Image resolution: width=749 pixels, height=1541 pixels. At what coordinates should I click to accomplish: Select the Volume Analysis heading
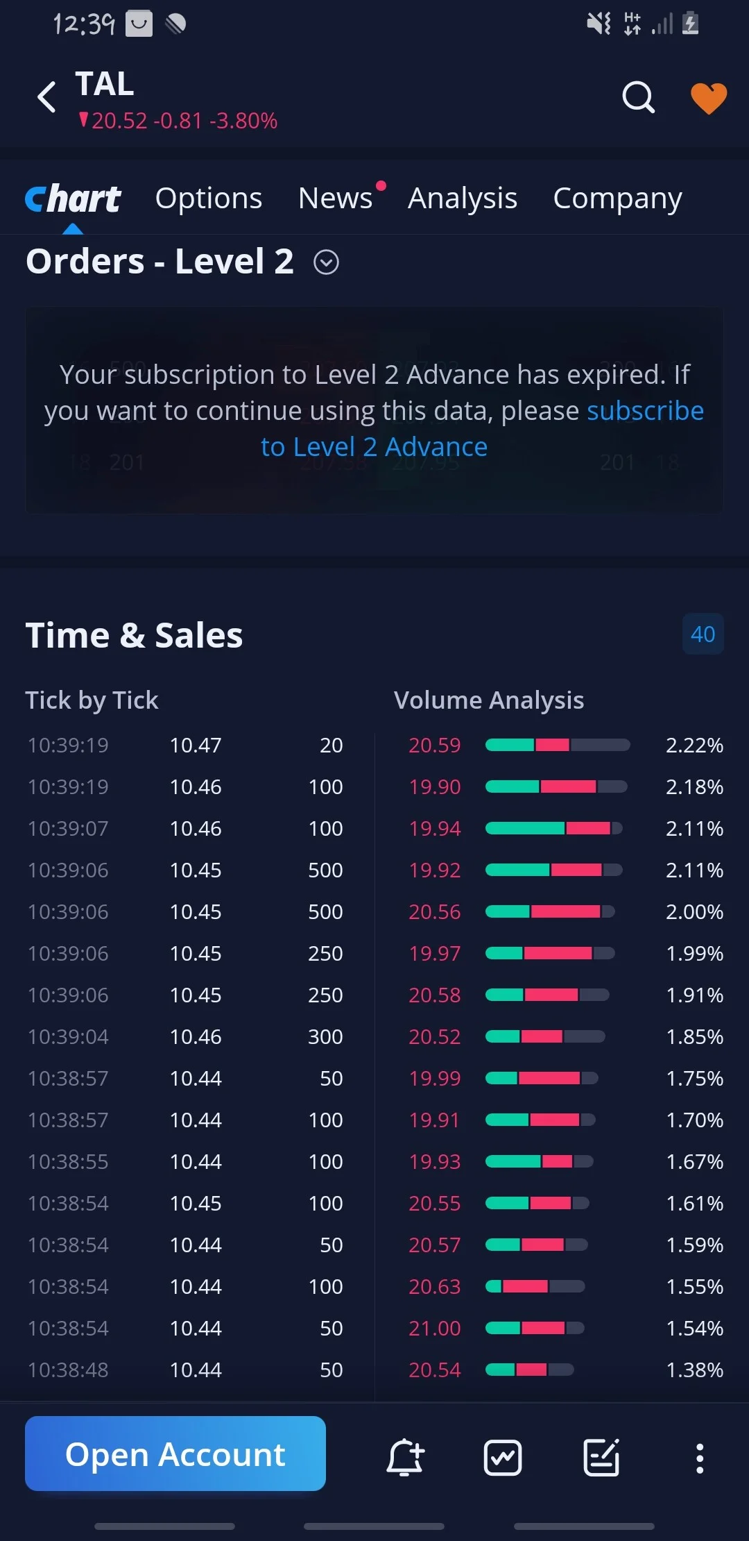[489, 700]
